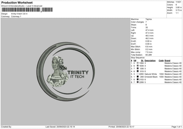Click color swatch for stop 1 (1084 stitches)
Screen dimensions: 183x129
138,63
